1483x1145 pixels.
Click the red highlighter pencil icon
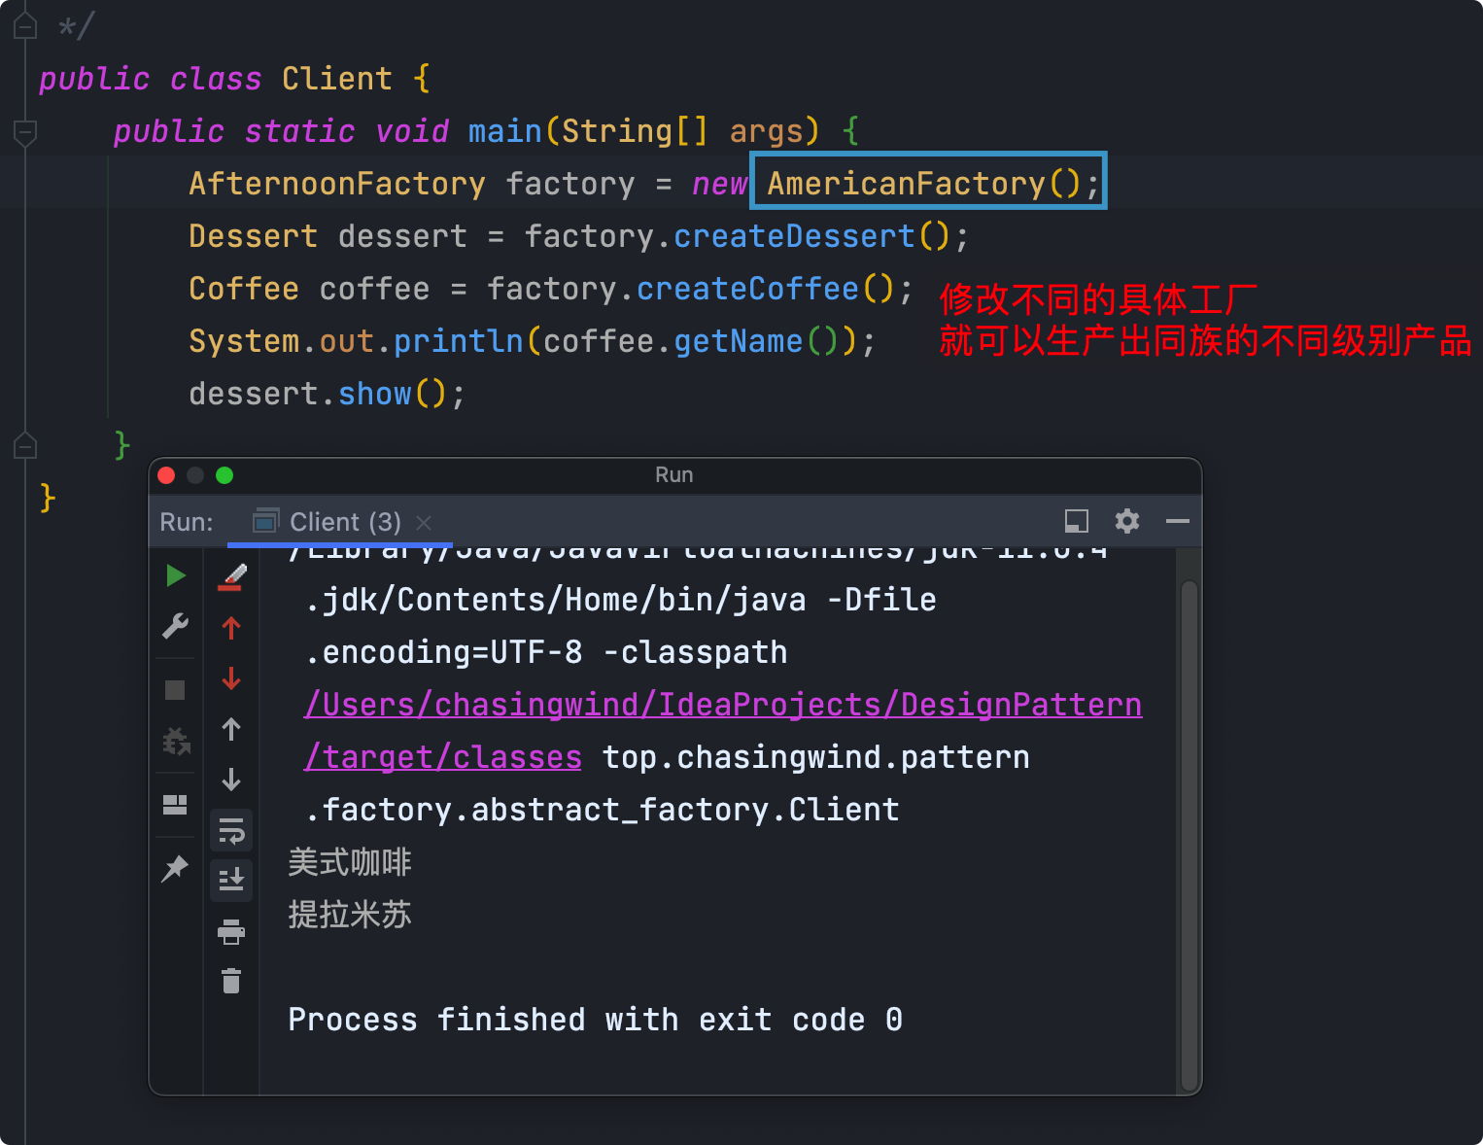pos(231,577)
